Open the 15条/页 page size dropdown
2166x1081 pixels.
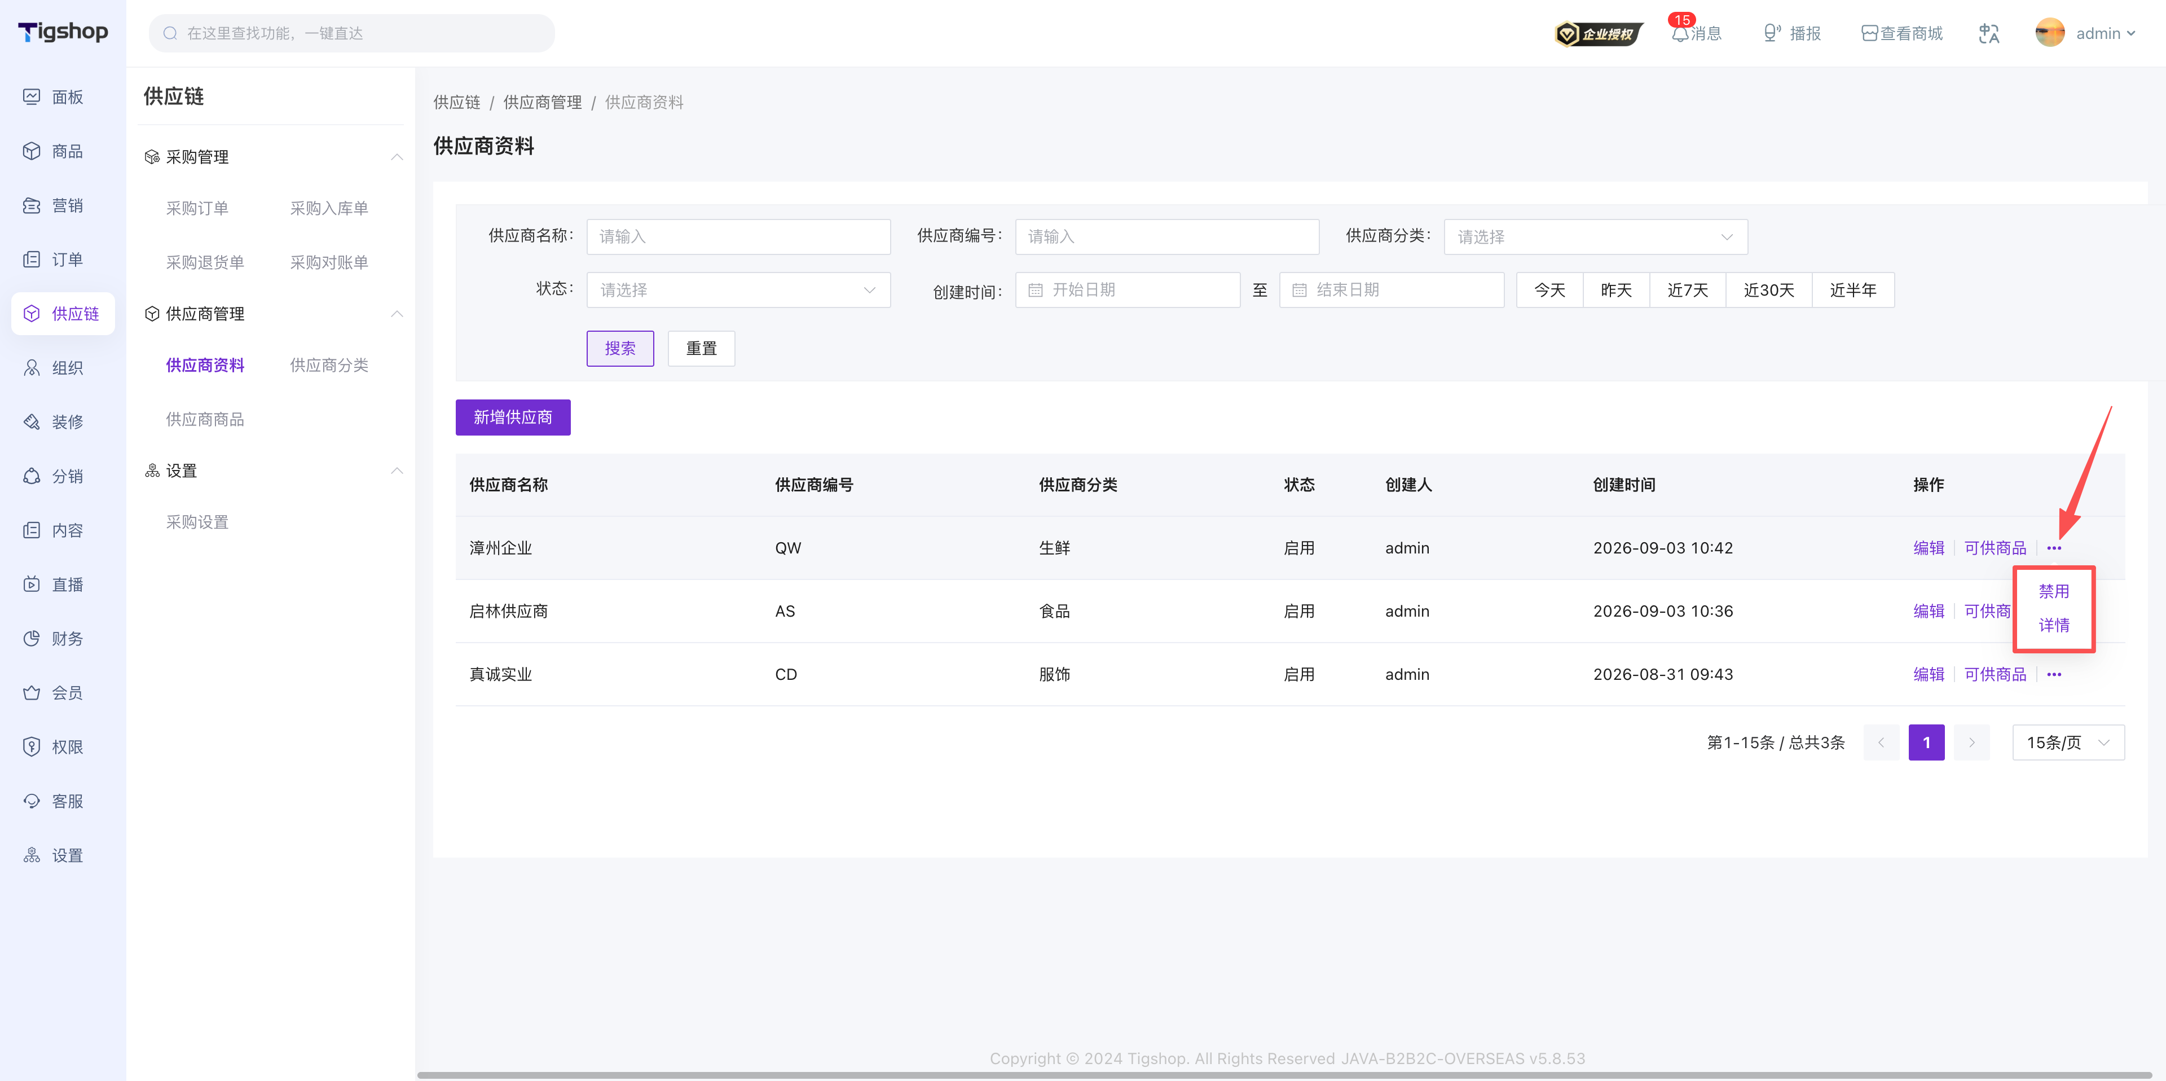[2068, 743]
